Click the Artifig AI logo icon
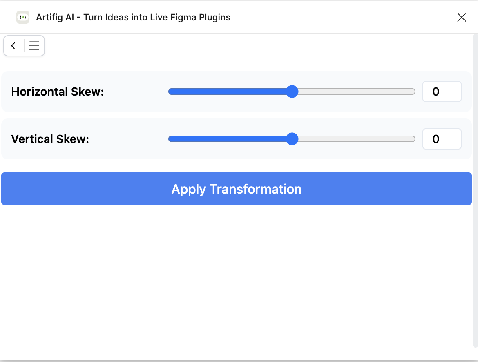 23,17
